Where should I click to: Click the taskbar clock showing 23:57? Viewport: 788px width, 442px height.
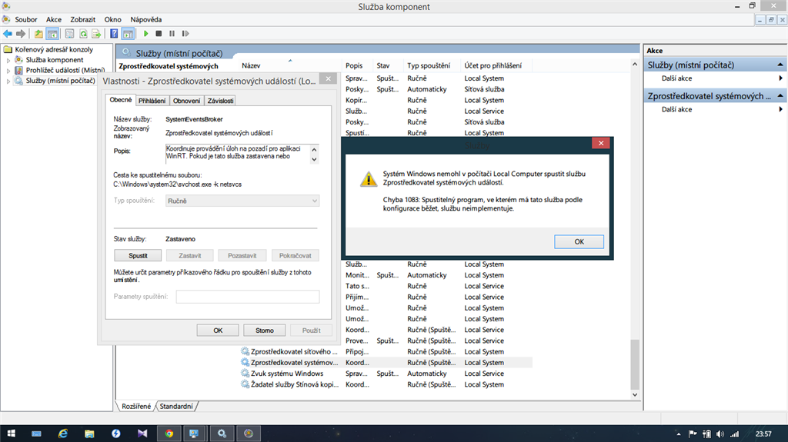point(763,434)
